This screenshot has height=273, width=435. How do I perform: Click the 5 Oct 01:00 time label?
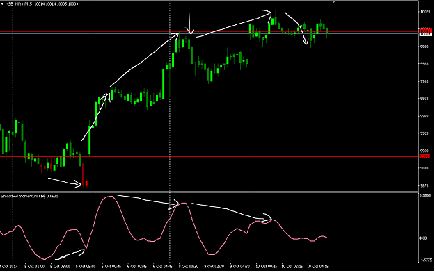[34, 267]
